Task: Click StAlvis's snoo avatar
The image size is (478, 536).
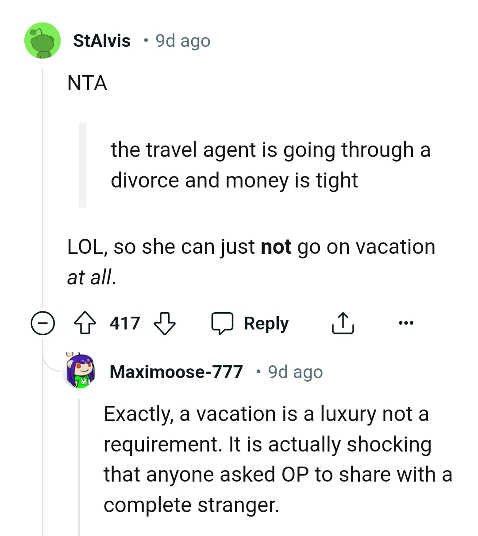Action: click(x=42, y=40)
